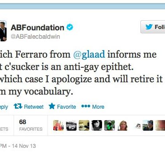View the 68 Favorites count
The height and width of the screenshot is (165, 165).
(x=31, y=125)
